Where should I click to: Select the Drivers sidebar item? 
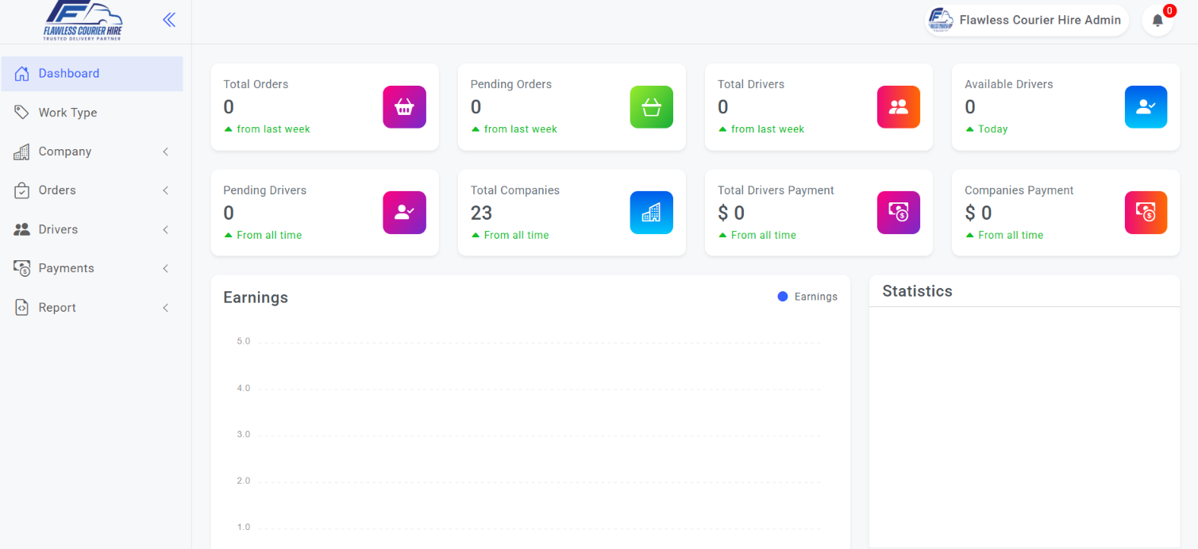pyautogui.click(x=58, y=229)
